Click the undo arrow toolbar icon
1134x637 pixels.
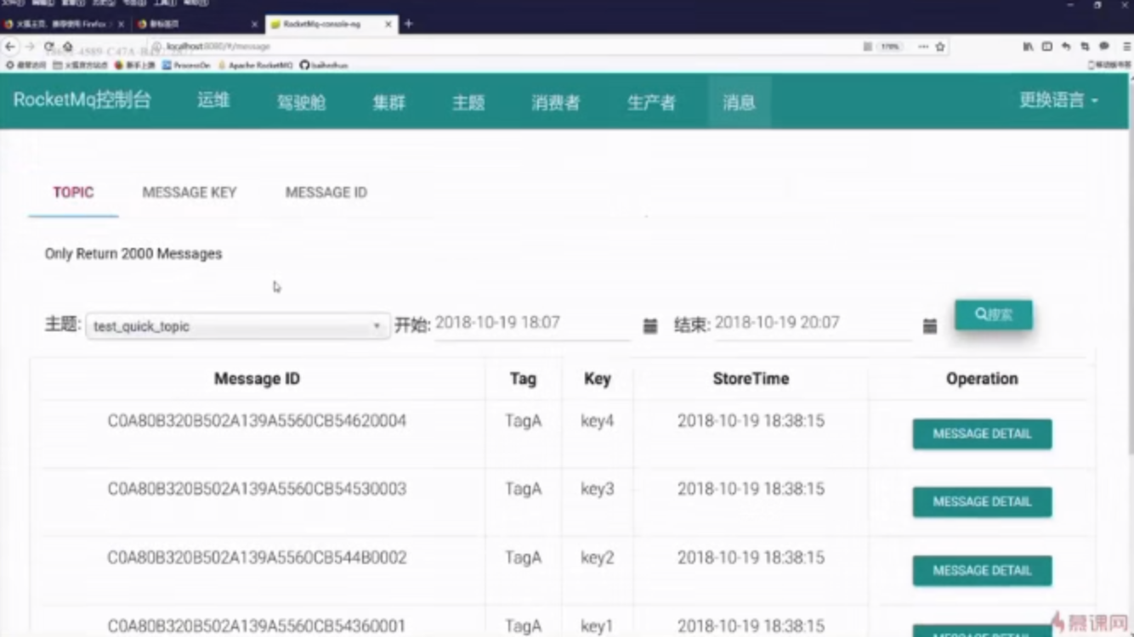1066,47
